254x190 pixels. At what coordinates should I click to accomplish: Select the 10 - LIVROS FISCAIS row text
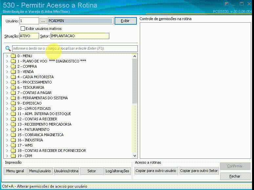[34, 108]
